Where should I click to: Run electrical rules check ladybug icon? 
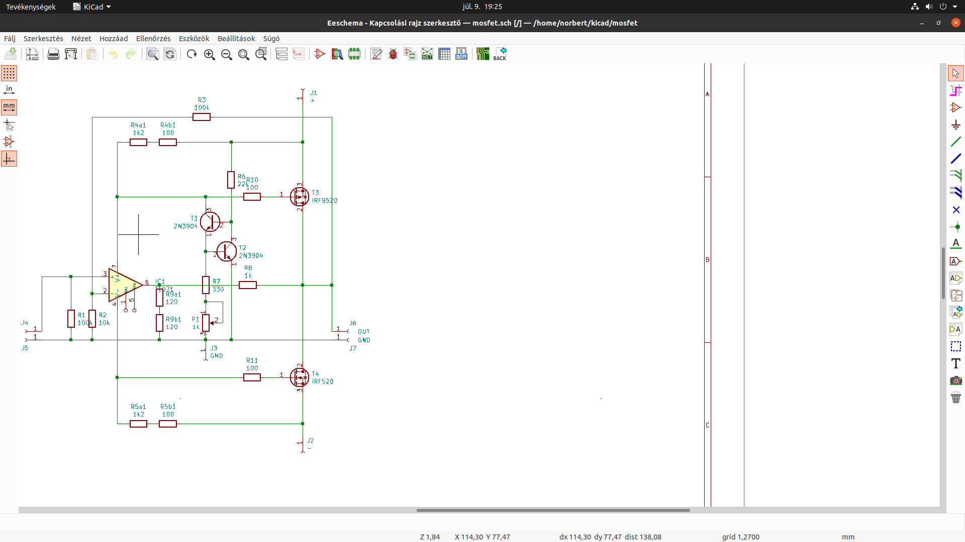click(x=393, y=54)
